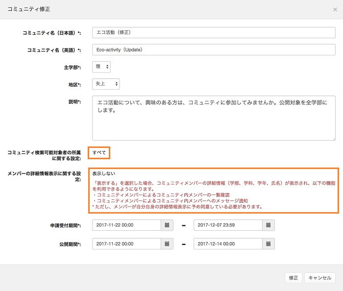Click the すべて search target setting value
Screen dimensions: 343x291
[99, 153]
